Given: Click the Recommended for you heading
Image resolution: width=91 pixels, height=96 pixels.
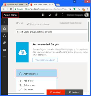Looking at the screenshot, I should click(46, 44).
